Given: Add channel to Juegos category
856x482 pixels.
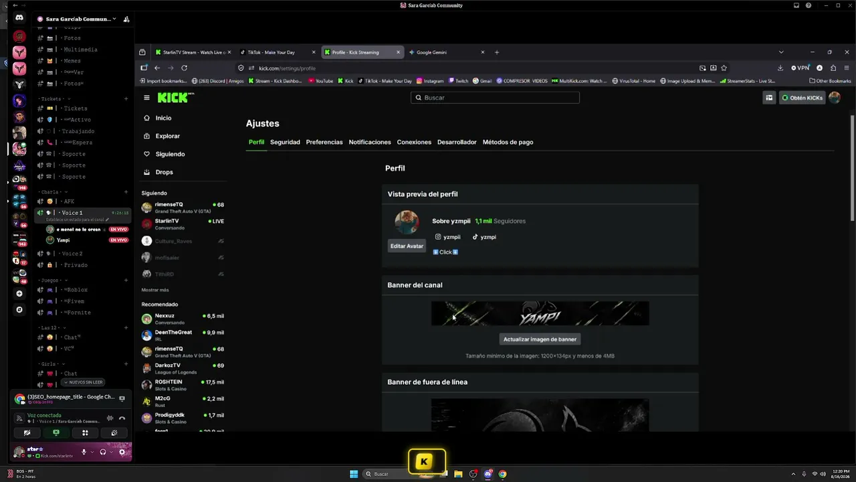Looking at the screenshot, I should [x=126, y=280].
